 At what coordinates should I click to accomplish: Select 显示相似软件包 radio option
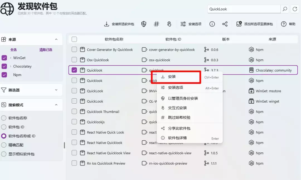click(4, 154)
